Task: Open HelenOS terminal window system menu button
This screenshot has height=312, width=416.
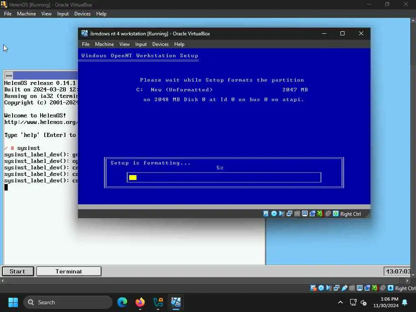Action: [9, 76]
